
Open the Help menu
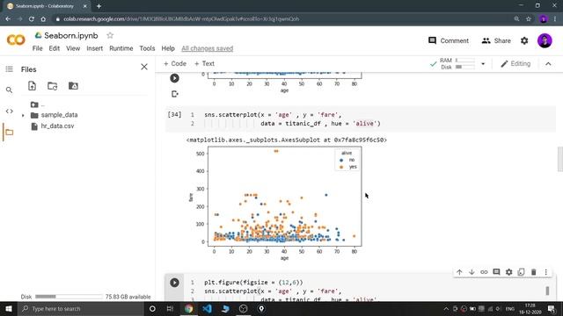168,48
